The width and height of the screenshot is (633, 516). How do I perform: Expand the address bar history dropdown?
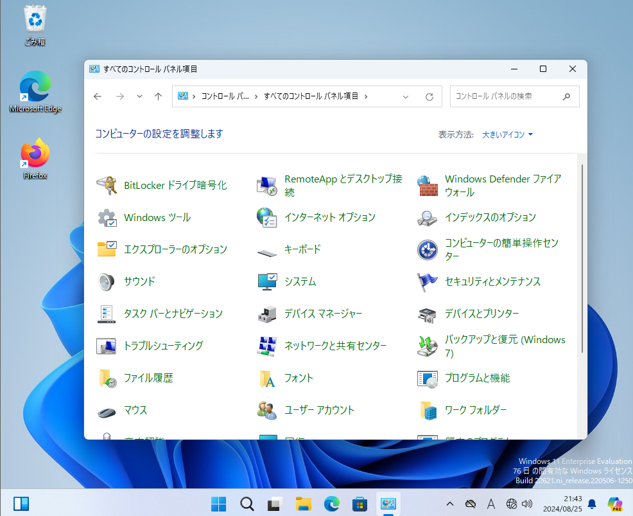click(406, 96)
